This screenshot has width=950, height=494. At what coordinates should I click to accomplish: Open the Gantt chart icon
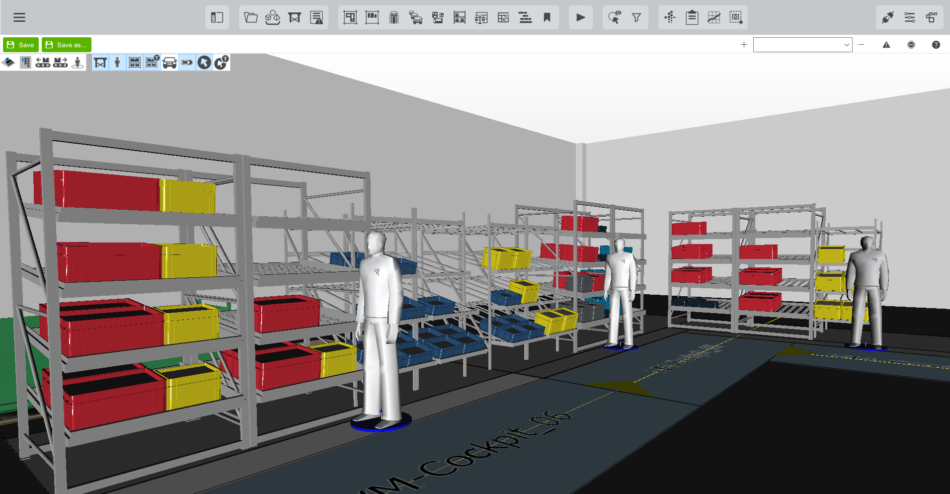click(x=525, y=17)
